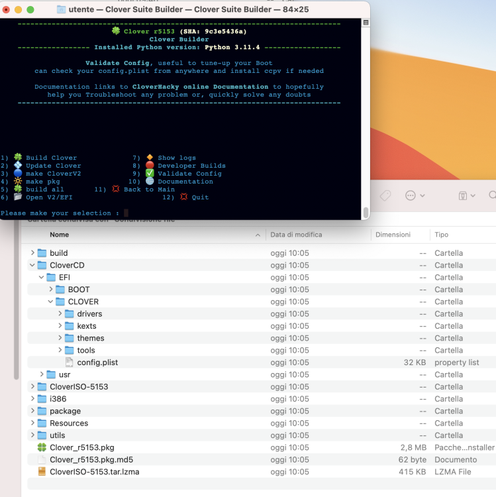
Task: Select the config.plist file name
Action: pyautogui.click(x=97, y=362)
